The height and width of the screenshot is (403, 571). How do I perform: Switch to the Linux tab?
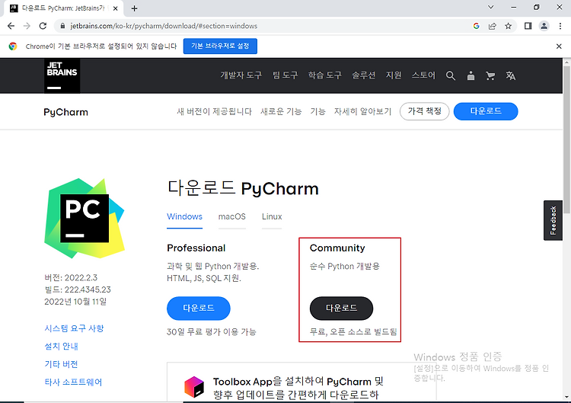pyautogui.click(x=272, y=217)
